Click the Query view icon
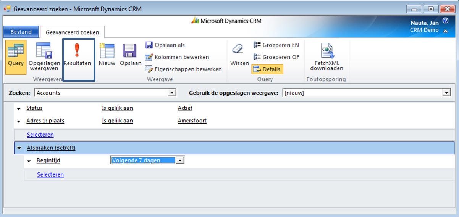459x217 pixels. click(16, 57)
